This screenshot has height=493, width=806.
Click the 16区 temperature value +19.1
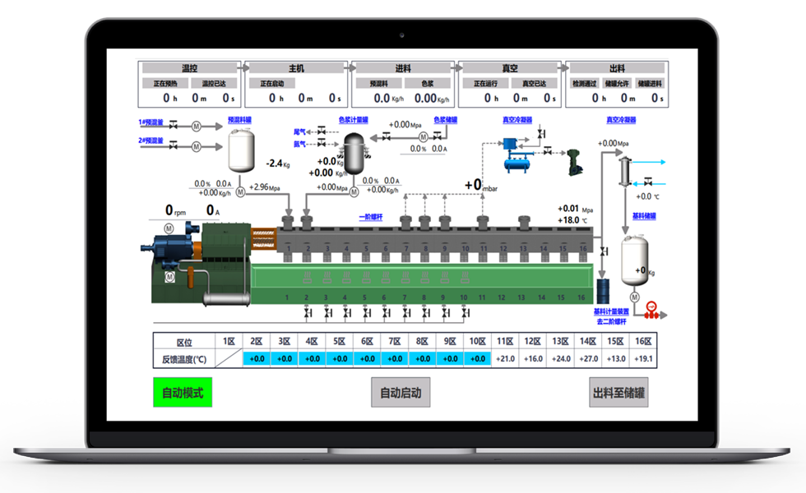click(x=643, y=358)
